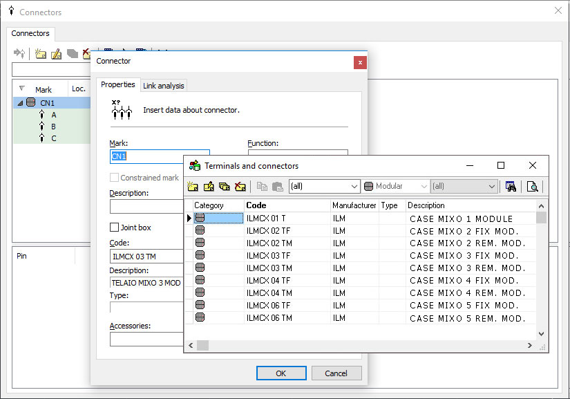Sort the list by the Code column header
Image resolution: width=570 pixels, height=399 pixels.
coord(287,205)
